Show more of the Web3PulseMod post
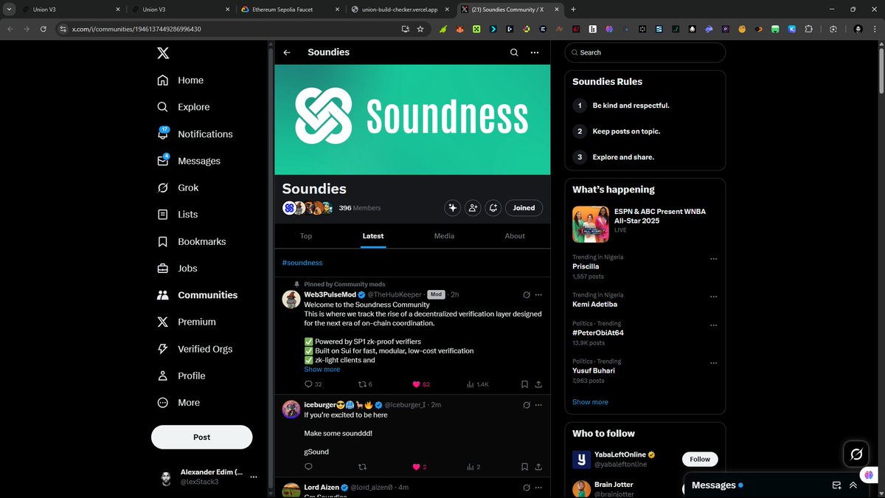 [322, 370]
